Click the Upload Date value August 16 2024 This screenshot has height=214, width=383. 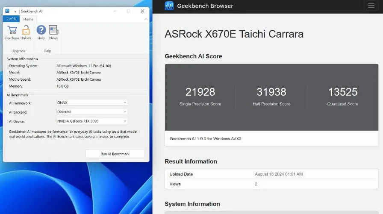pyautogui.click(x=279, y=174)
